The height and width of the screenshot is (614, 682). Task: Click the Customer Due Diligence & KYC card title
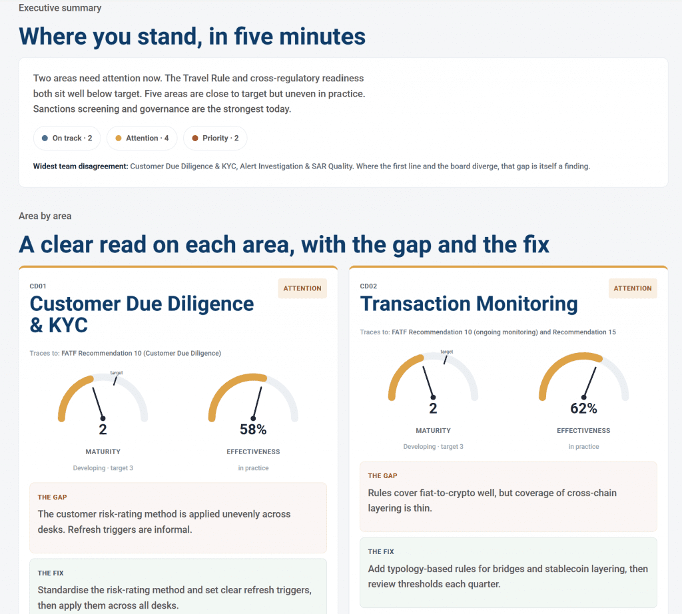point(142,314)
